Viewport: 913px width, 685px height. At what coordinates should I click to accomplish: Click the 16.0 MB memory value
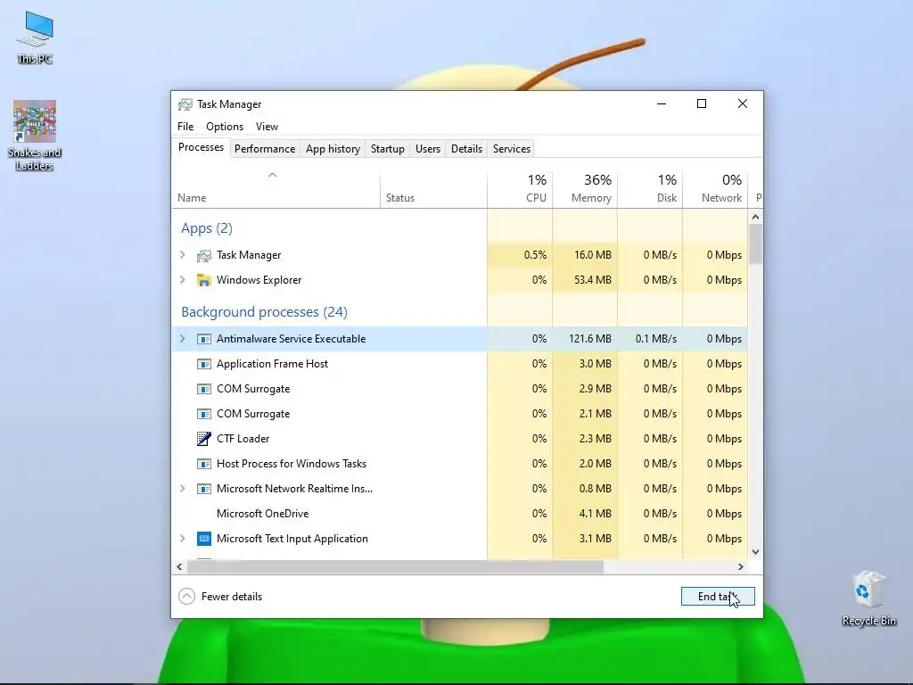click(593, 255)
